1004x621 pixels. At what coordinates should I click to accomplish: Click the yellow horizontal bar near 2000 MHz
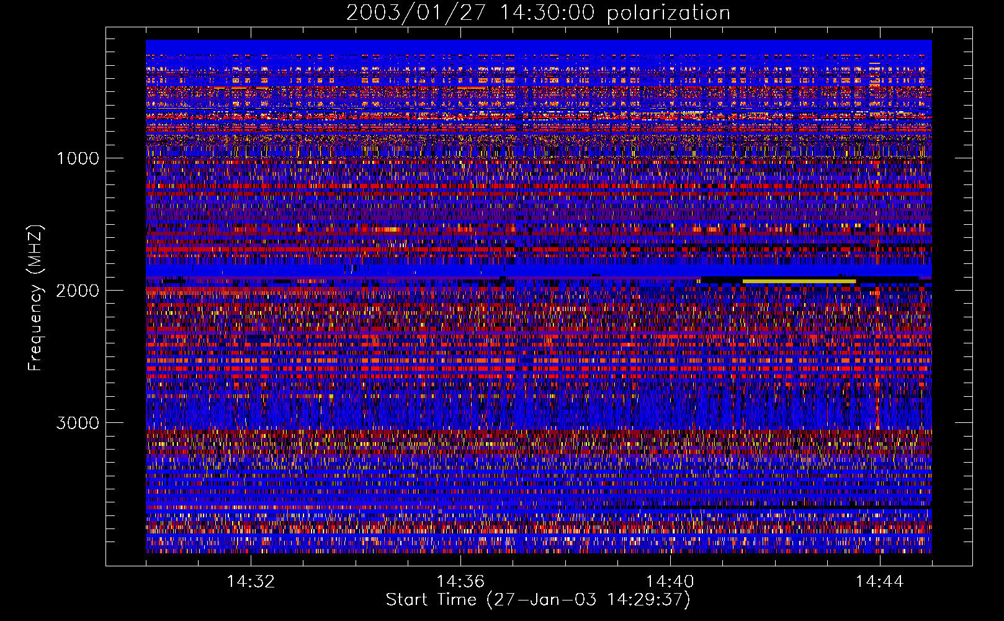799,281
